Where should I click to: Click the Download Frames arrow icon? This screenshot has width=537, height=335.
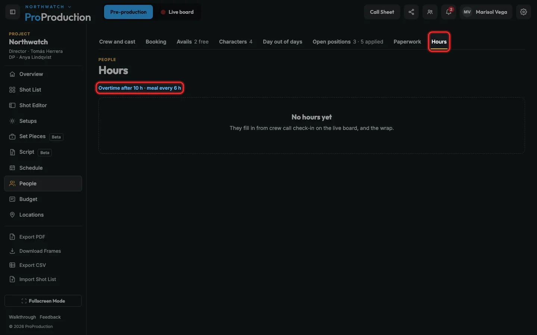click(12, 251)
